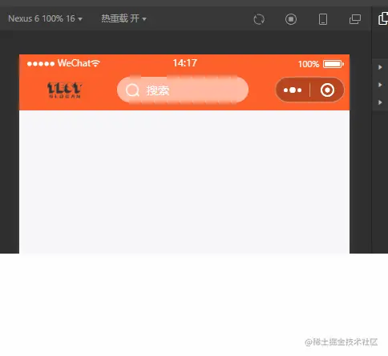
Task: Click the 14:17 time text in the status bar
Action: pyautogui.click(x=184, y=63)
